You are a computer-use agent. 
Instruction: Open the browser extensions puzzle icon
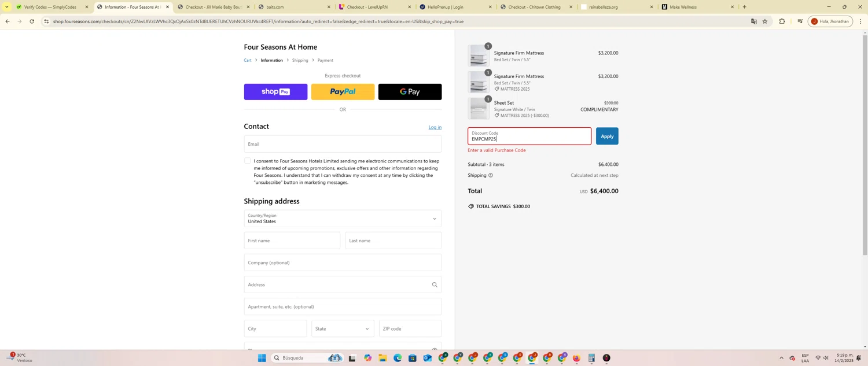point(782,21)
